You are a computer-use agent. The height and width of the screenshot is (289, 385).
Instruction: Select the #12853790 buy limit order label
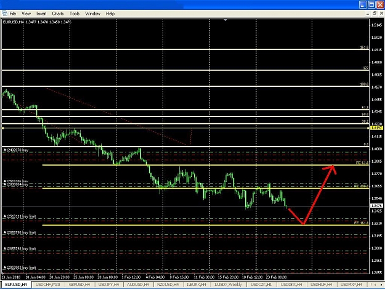click(x=20, y=232)
